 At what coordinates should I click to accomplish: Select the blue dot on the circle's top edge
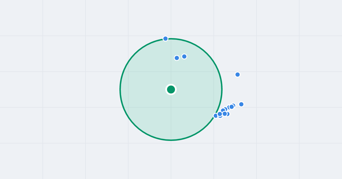tap(166, 39)
